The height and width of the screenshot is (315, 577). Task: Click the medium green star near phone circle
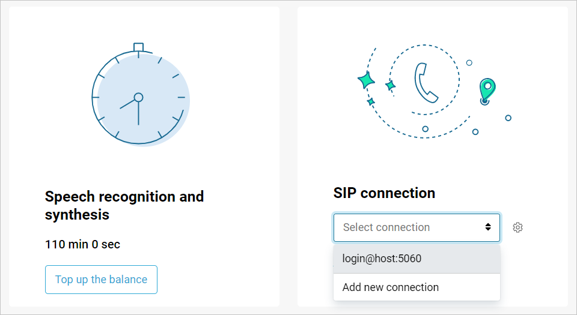click(x=390, y=86)
